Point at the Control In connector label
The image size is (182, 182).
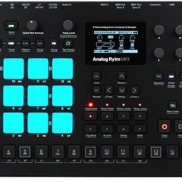[x=155, y=5]
